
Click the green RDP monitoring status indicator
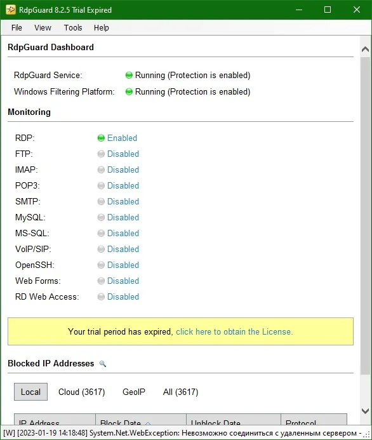pos(101,138)
